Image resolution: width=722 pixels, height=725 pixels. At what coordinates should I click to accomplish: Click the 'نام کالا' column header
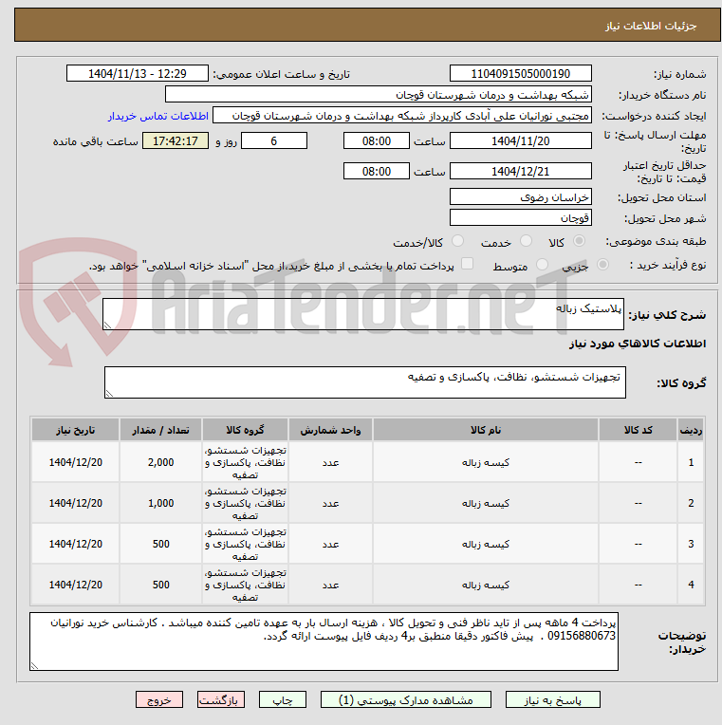[x=486, y=430]
